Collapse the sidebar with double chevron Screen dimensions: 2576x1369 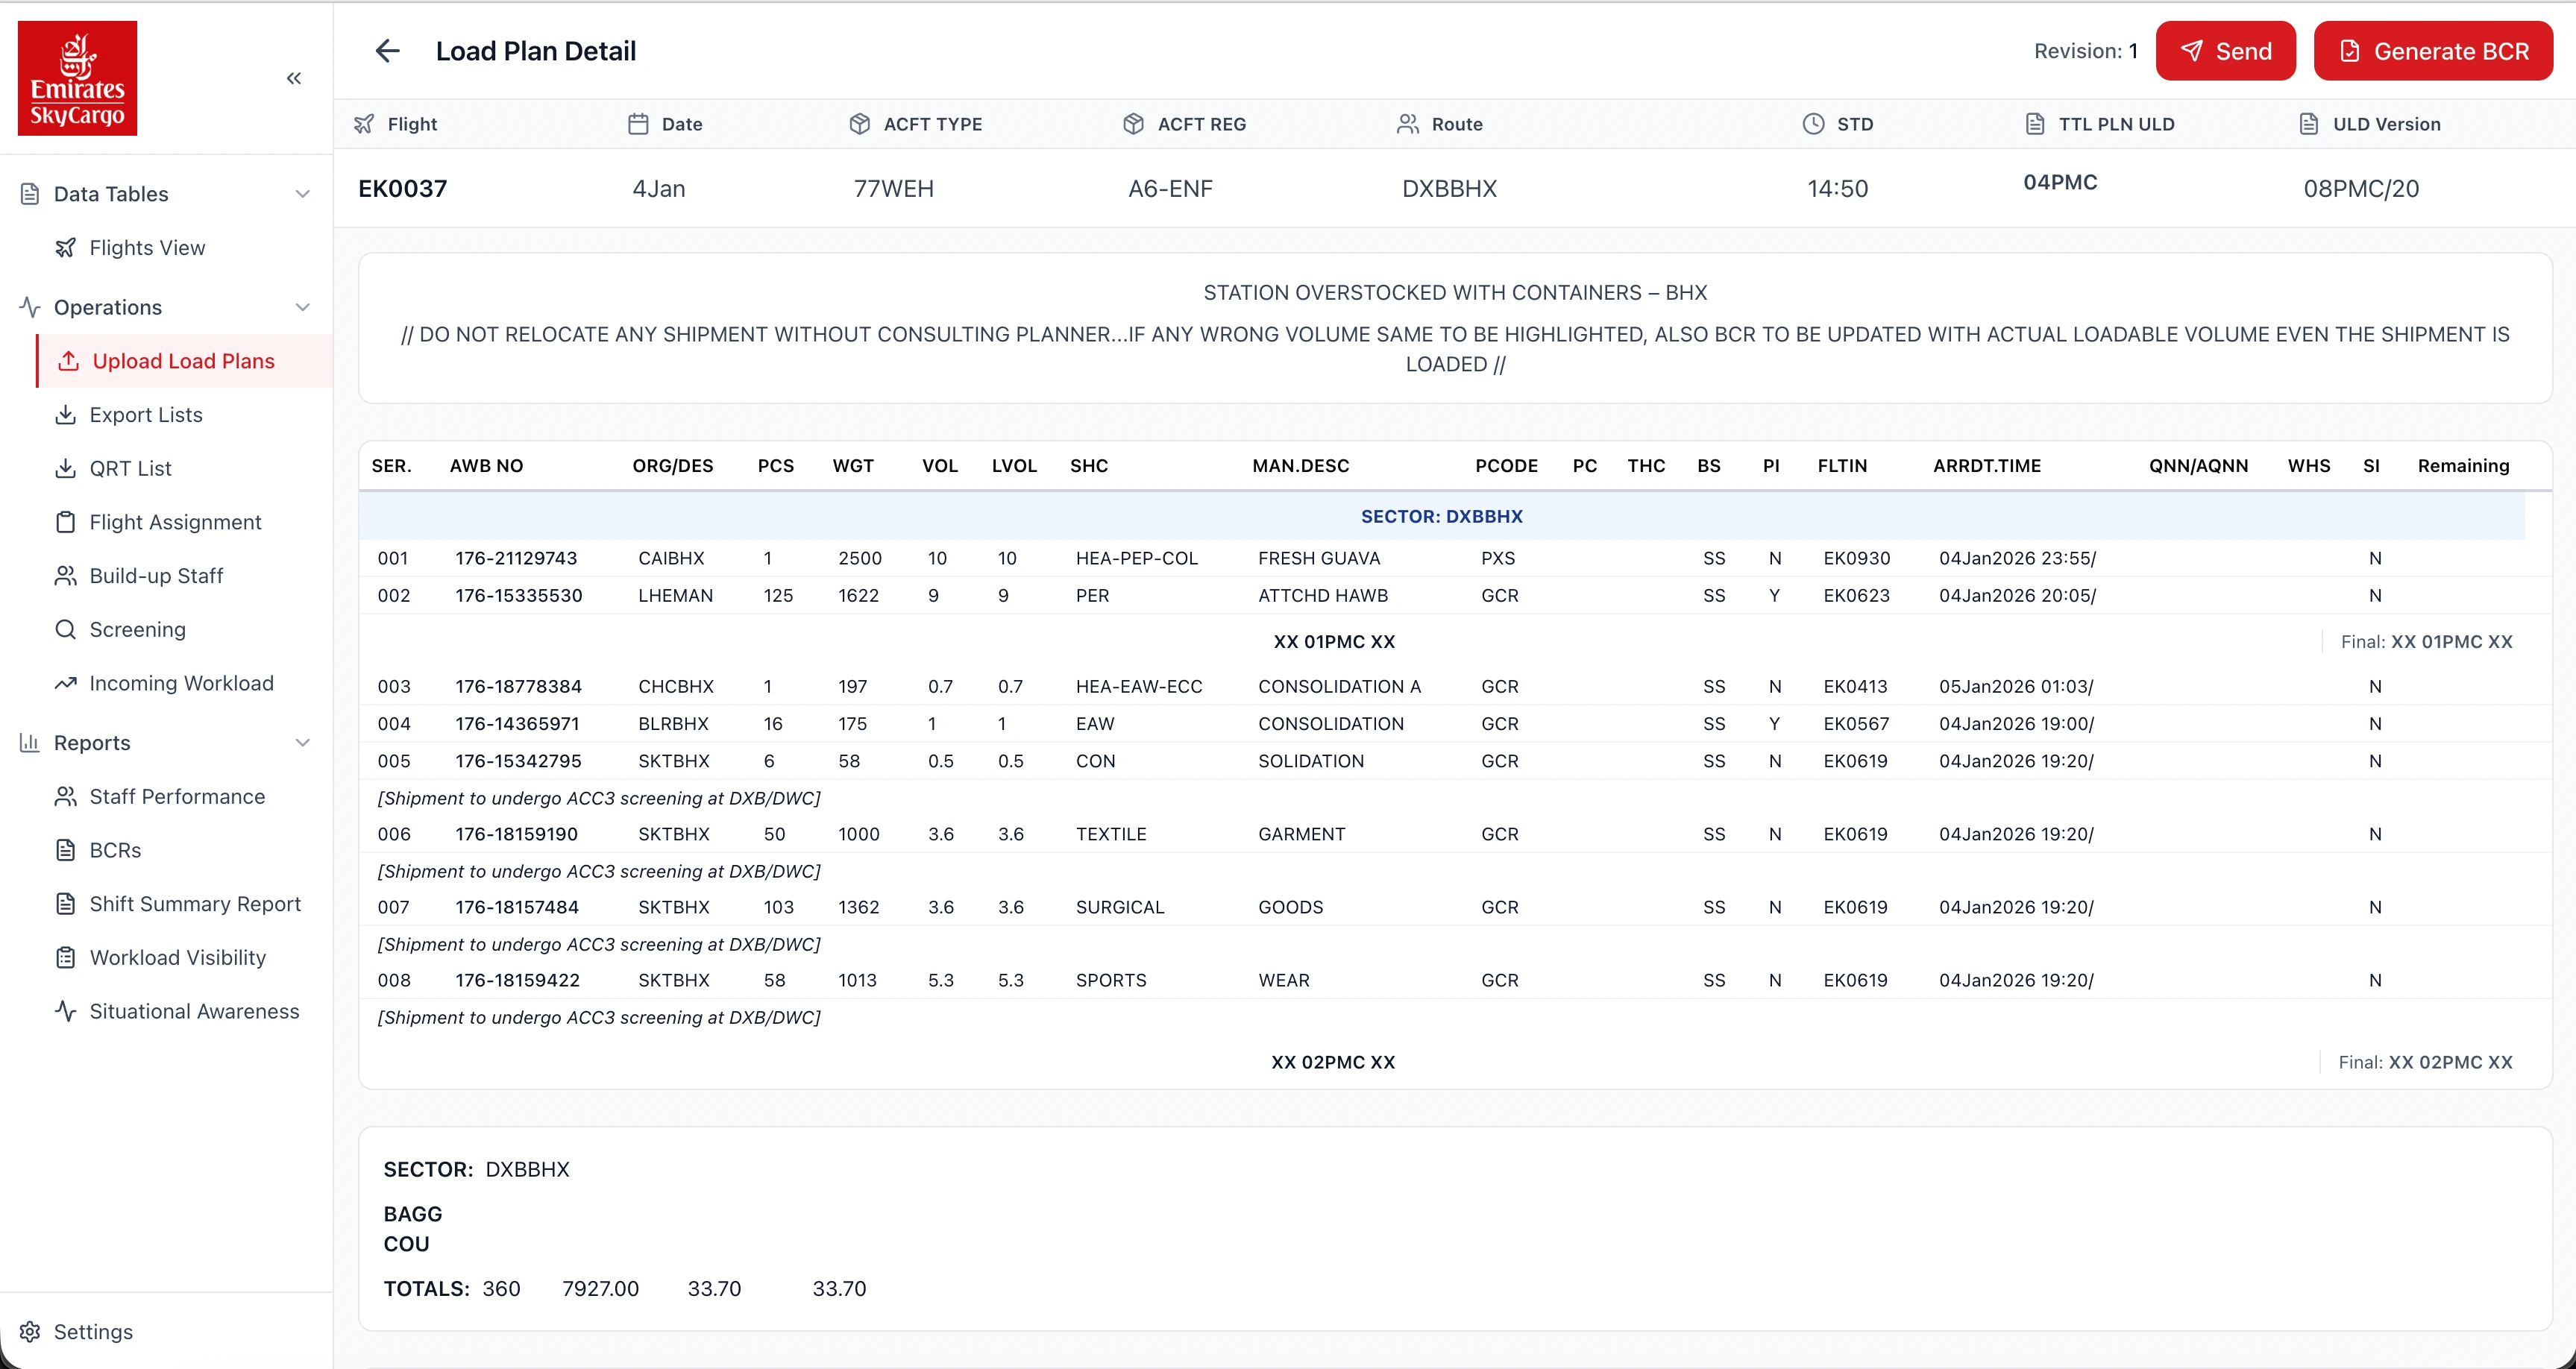(x=294, y=78)
